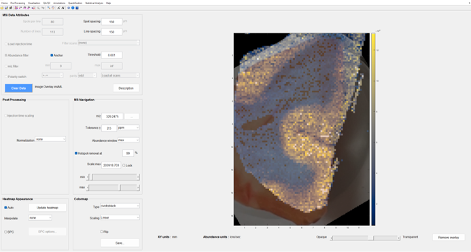The height and width of the screenshot is (252, 471).
Task: Click the Scale max input field
Action: click(x=111, y=165)
